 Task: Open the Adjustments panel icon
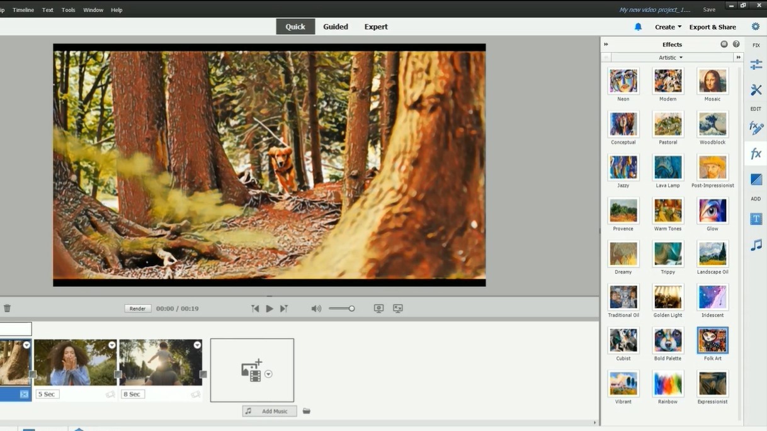(756, 65)
